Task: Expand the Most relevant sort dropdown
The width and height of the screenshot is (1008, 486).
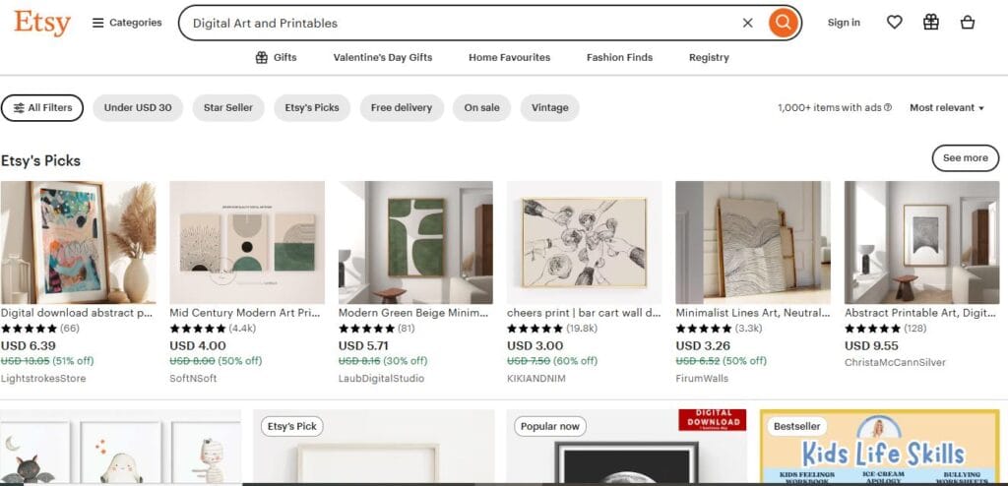Action: [x=946, y=108]
